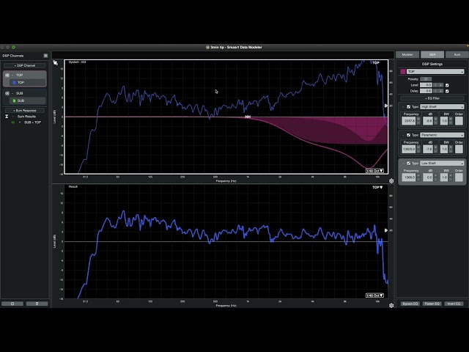This screenshot has height=352, width=469.
Task: Click the Bypass EQ button
Action: [x=408, y=304]
